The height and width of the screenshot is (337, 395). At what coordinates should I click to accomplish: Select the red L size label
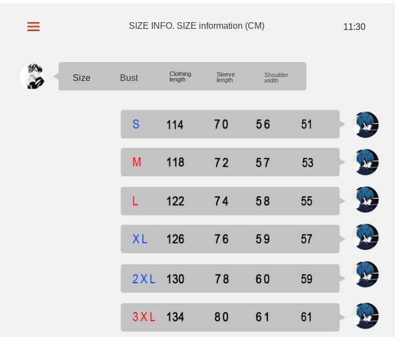(x=135, y=201)
